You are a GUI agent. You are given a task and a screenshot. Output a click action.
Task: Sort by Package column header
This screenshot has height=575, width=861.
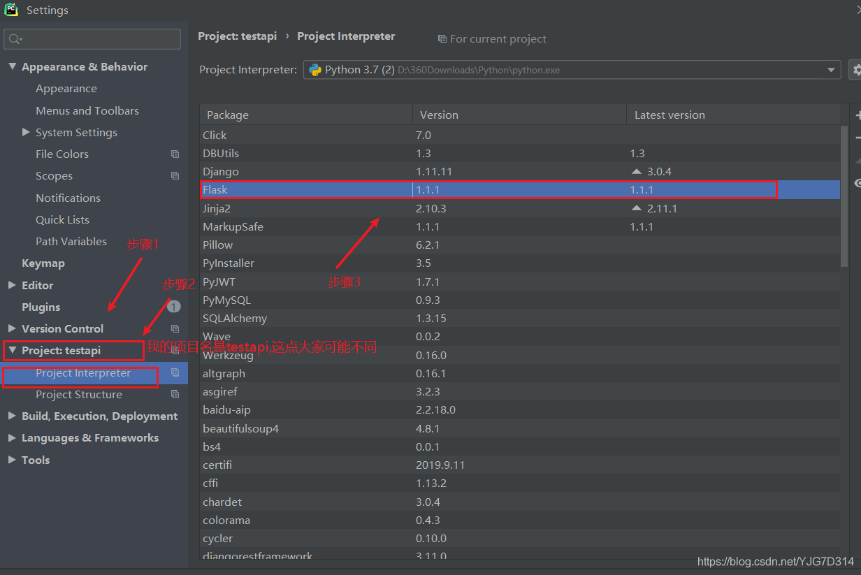[306, 115]
